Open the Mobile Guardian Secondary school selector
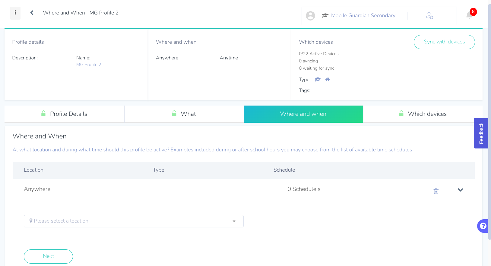The image size is (491, 266). (363, 15)
